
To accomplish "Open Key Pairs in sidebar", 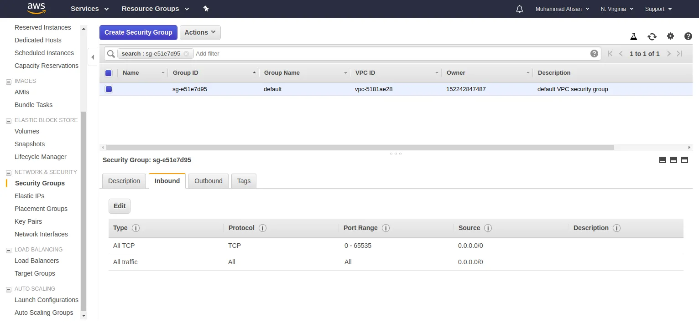I will click(x=28, y=221).
